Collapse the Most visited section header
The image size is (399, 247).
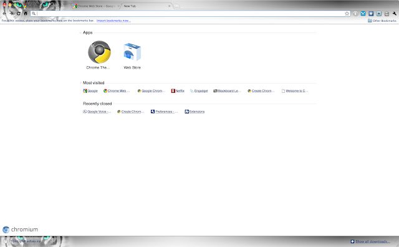(x=94, y=83)
